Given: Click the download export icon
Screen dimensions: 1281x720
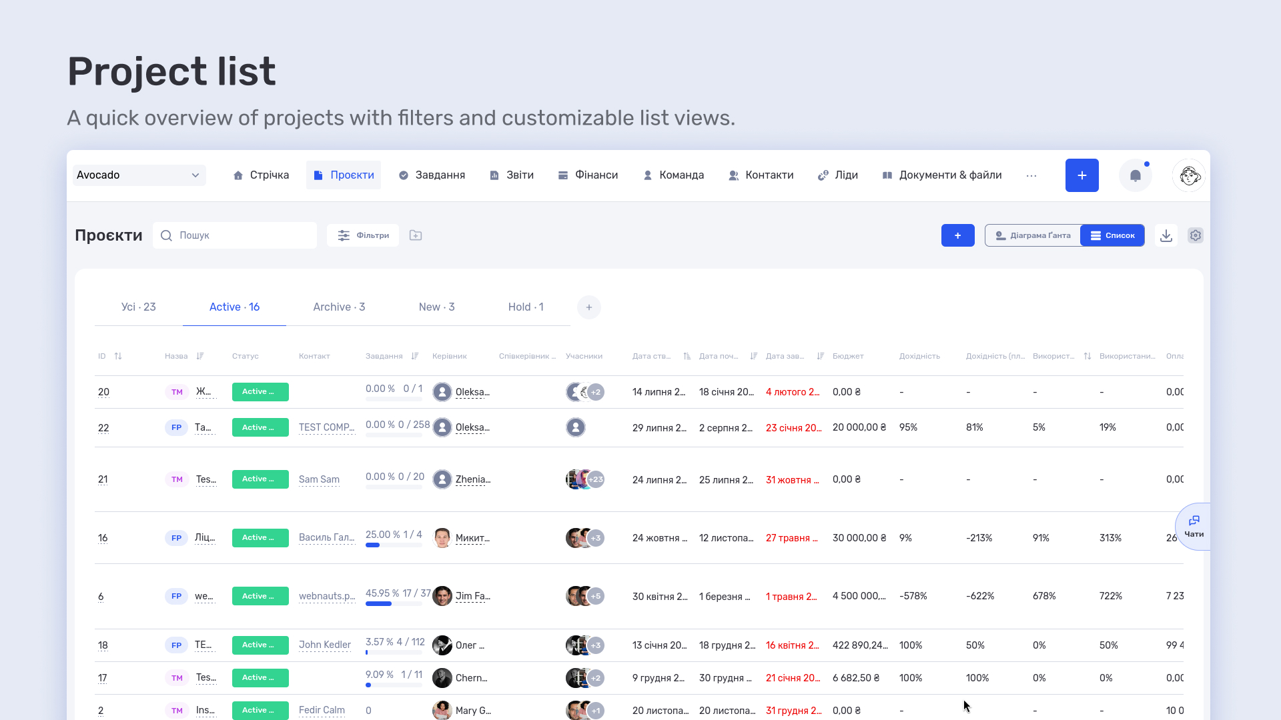Looking at the screenshot, I should 1166,235.
